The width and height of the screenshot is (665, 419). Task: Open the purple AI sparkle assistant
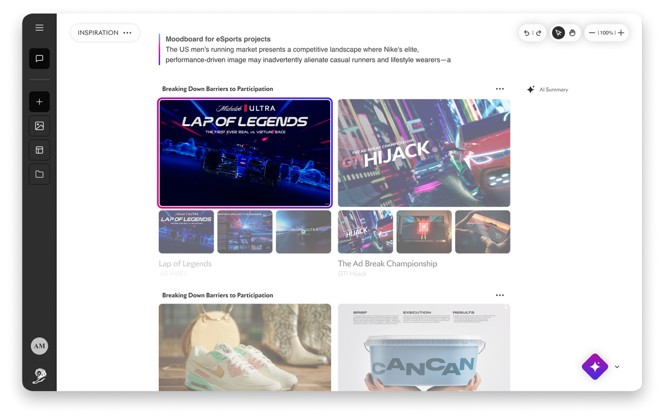point(595,366)
